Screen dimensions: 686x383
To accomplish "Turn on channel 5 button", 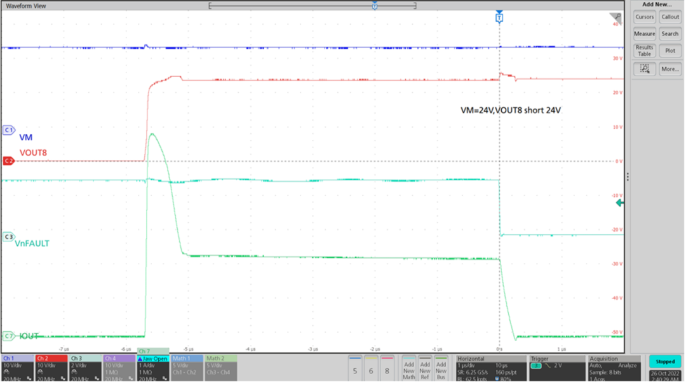I will (x=355, y=368).
